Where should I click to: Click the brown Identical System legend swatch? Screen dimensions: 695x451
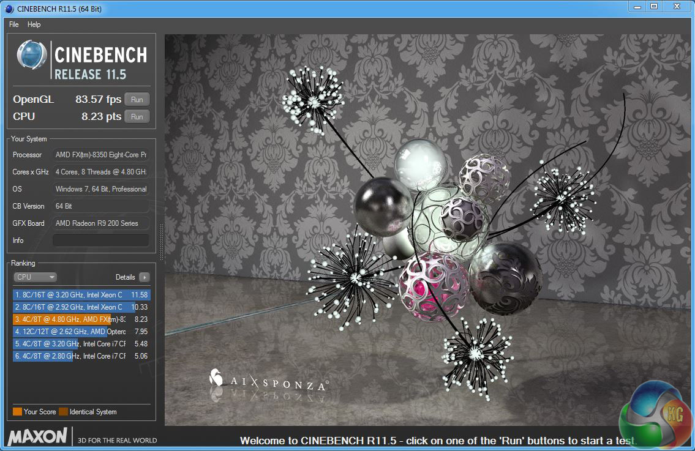[x=63, y=412]
